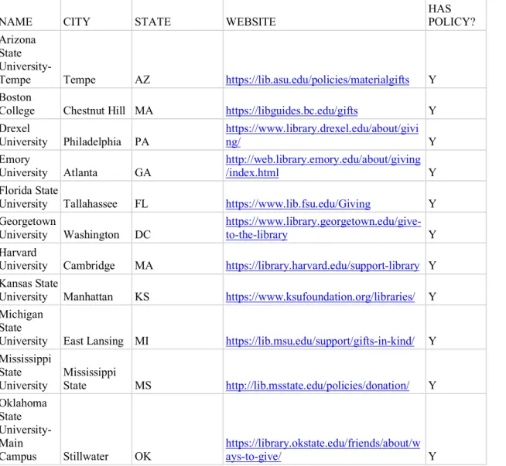Click the FL state cell
This screenshot has height=466, width=506.
pyautogui.click(x=177, y=196)
